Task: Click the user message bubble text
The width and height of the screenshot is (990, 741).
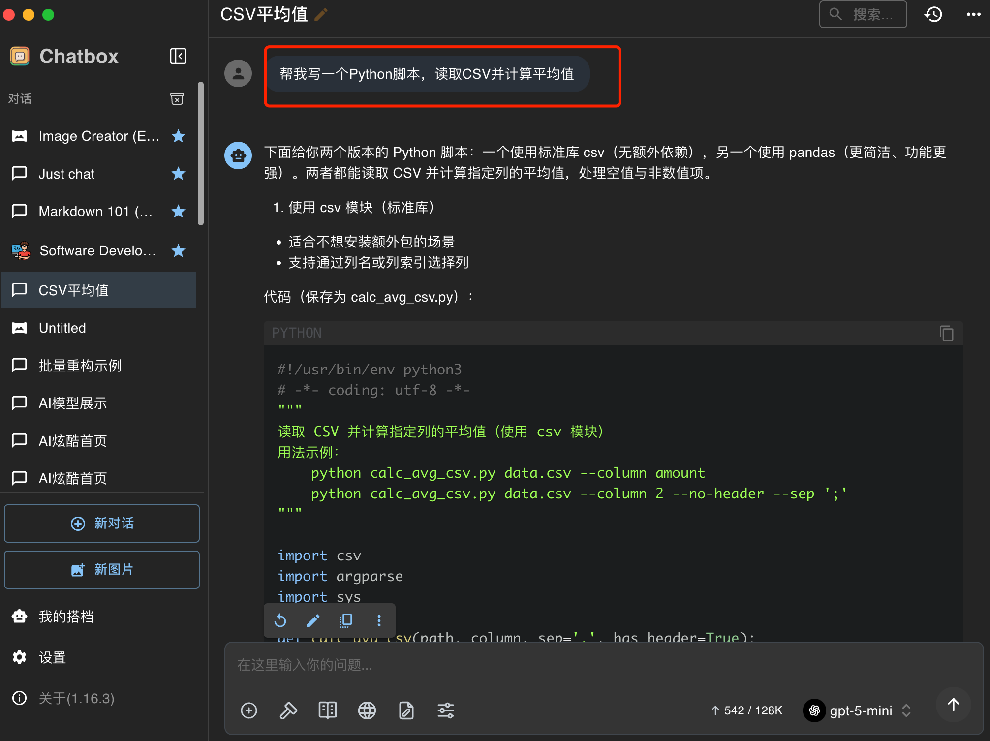Action: point(427,74)
